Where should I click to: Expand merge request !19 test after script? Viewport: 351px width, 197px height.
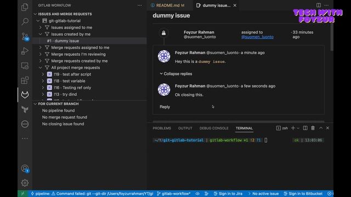click(43, 74)
